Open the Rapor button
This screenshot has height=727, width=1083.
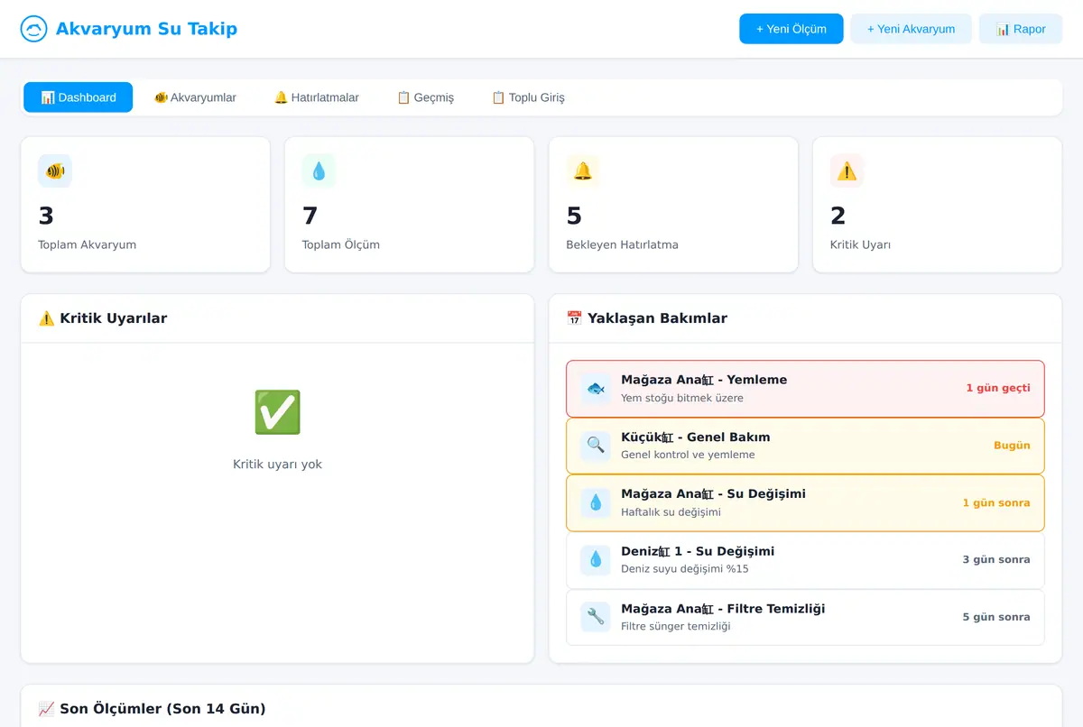(x=1021, y=29)
